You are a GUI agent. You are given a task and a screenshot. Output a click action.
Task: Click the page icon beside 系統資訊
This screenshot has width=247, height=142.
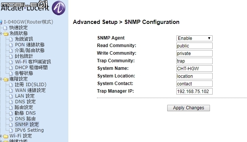(x=11, y=39)
